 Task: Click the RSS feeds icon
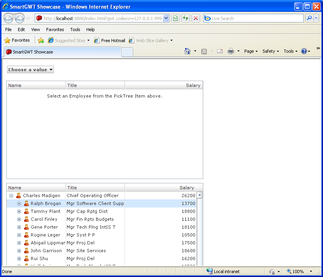click(204, 51)
